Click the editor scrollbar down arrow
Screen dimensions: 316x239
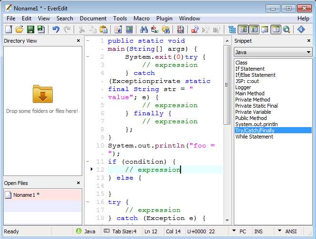pyautogui.click(x=227, y=221)
